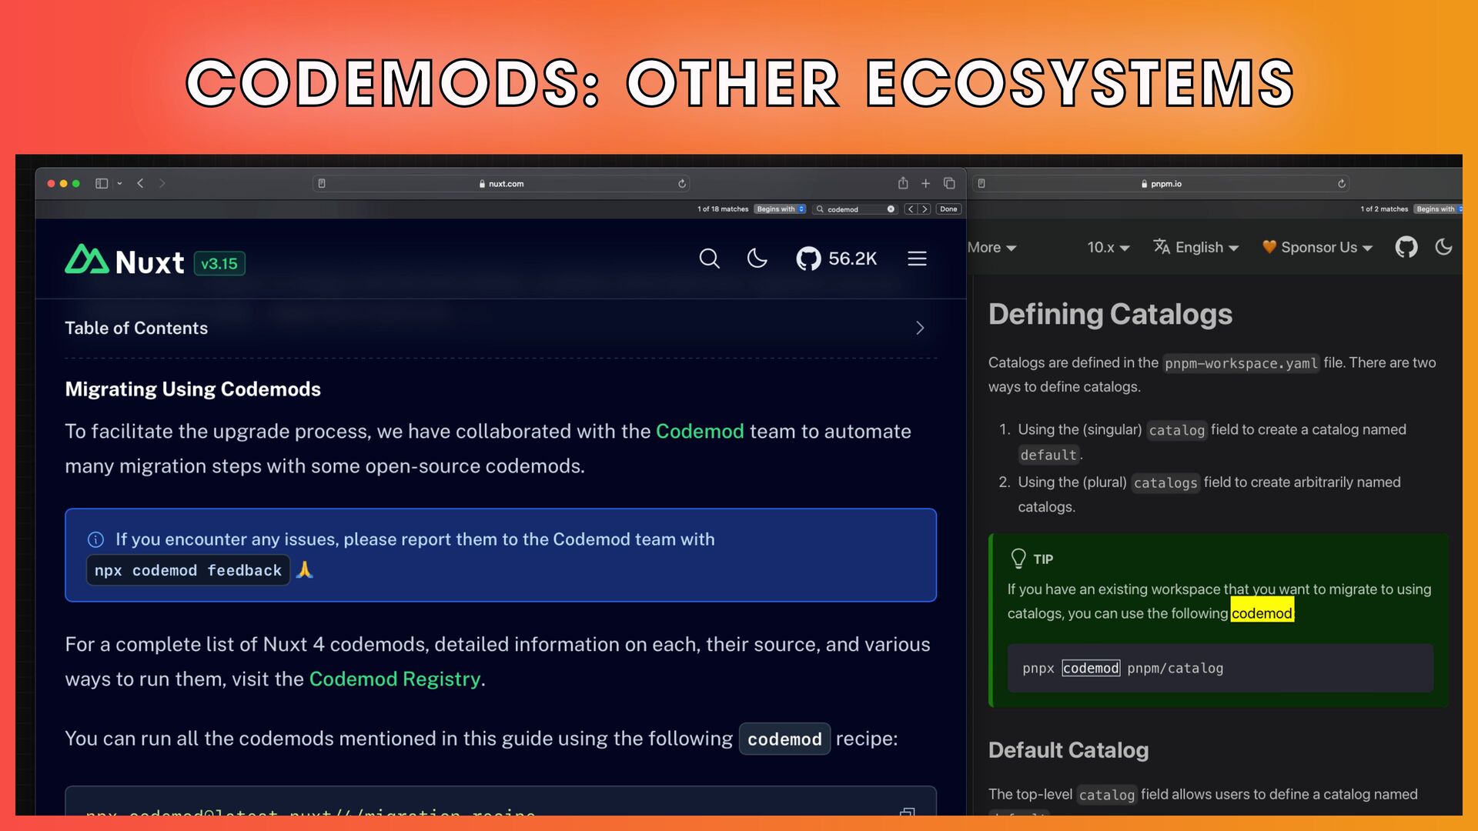Image resolution: width=1478 pixels, height=831 pixels.
Task: Open the 10.x version dropdown
Action: (x=1108, y=247)
